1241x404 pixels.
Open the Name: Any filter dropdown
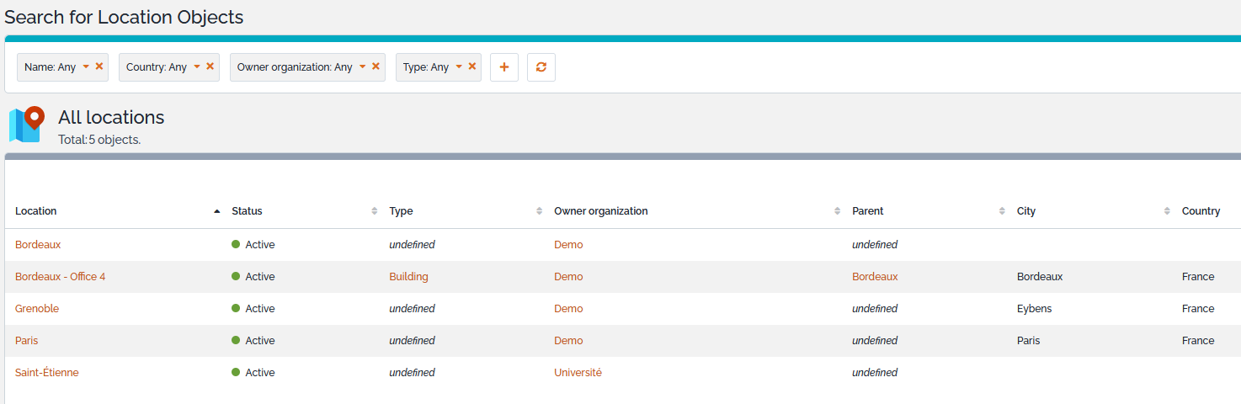click(x=56, y=67)
